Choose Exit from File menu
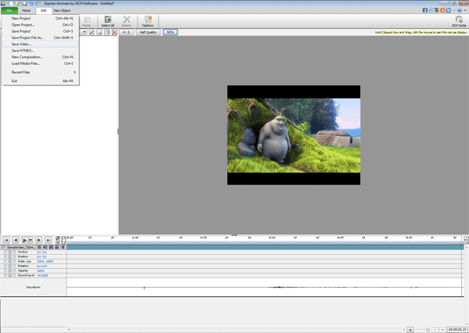This screenshot has width=469, height=333. pos(41,81)
